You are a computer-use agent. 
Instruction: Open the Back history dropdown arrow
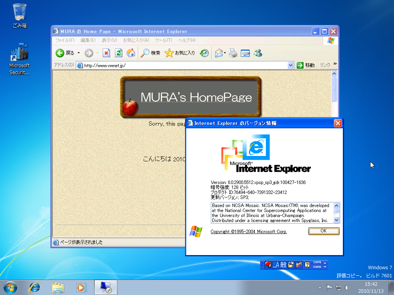click(78, 53)
